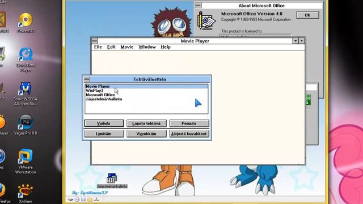Click the floppy disk status icon
Image resolution: width=363 pixels, height=204 pixels.
click(83, 199)
